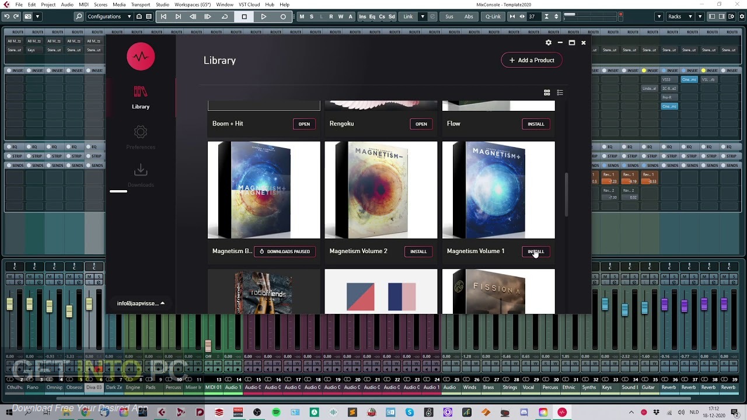
Task: Adjust the MIDI 01 channel fader
Action: [208, 345]
